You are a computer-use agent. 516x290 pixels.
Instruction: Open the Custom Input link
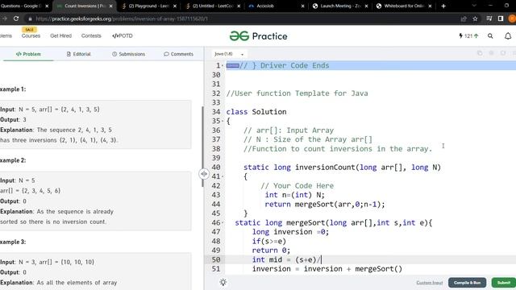(430, 283)
